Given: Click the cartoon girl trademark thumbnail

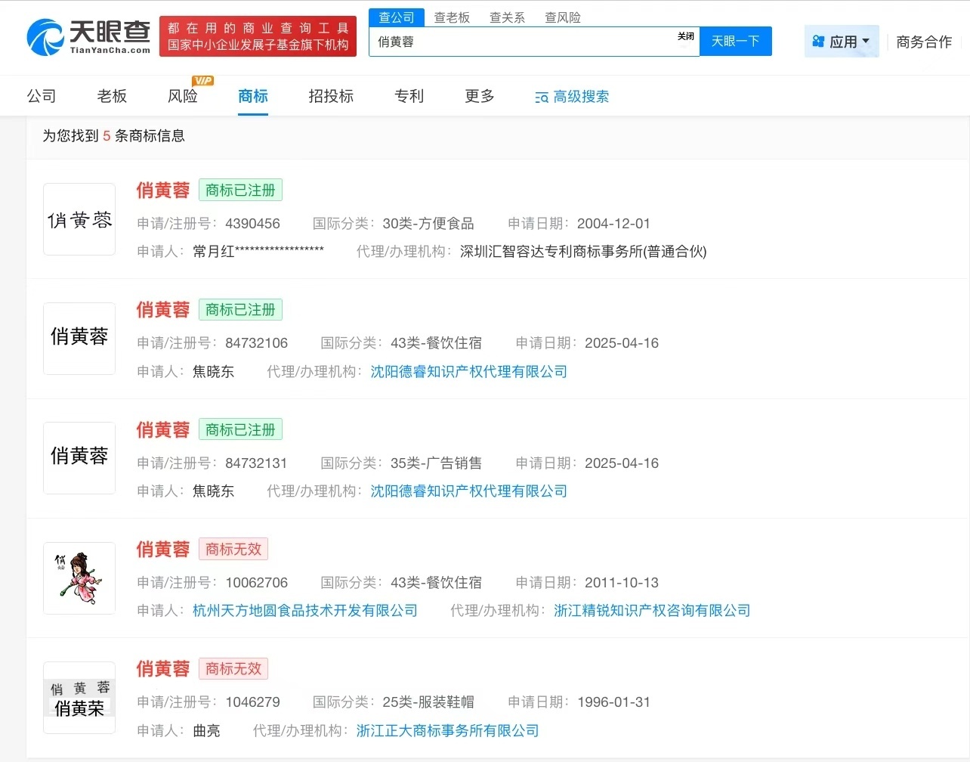Looking at the screenshot, I should click(79, 578).
